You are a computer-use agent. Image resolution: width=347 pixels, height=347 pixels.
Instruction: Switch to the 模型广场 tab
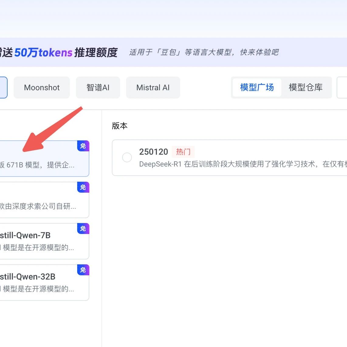(257, 88)
